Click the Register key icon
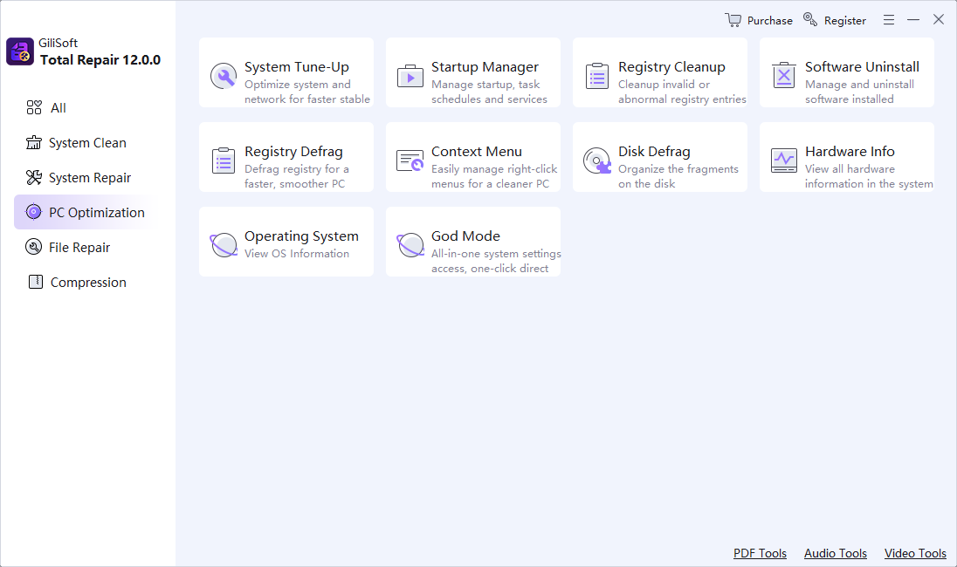 (810, 19)
